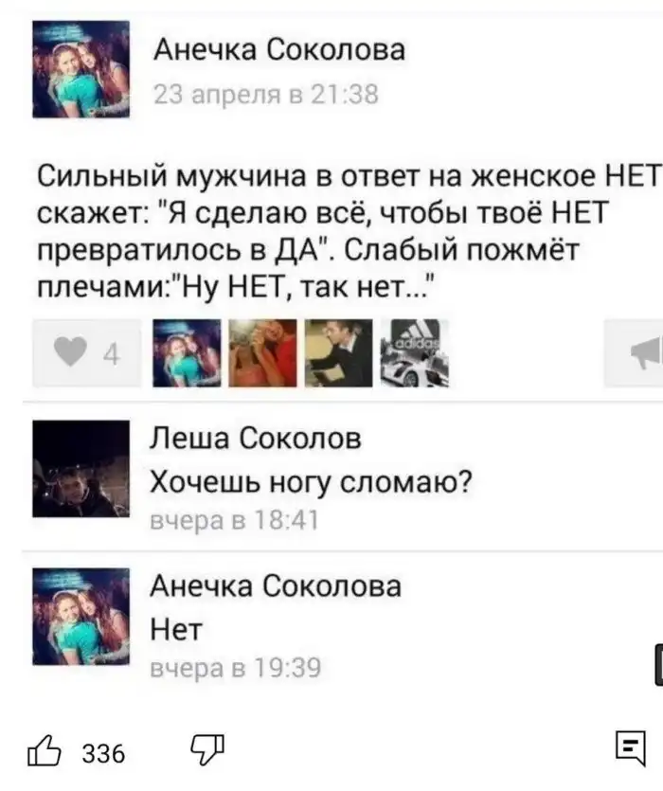
Task: Click the adidas car liker thumbnail
Action: coord(414,353)
